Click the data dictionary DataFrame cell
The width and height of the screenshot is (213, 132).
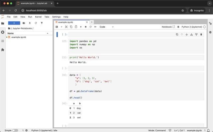pos(136,86)
